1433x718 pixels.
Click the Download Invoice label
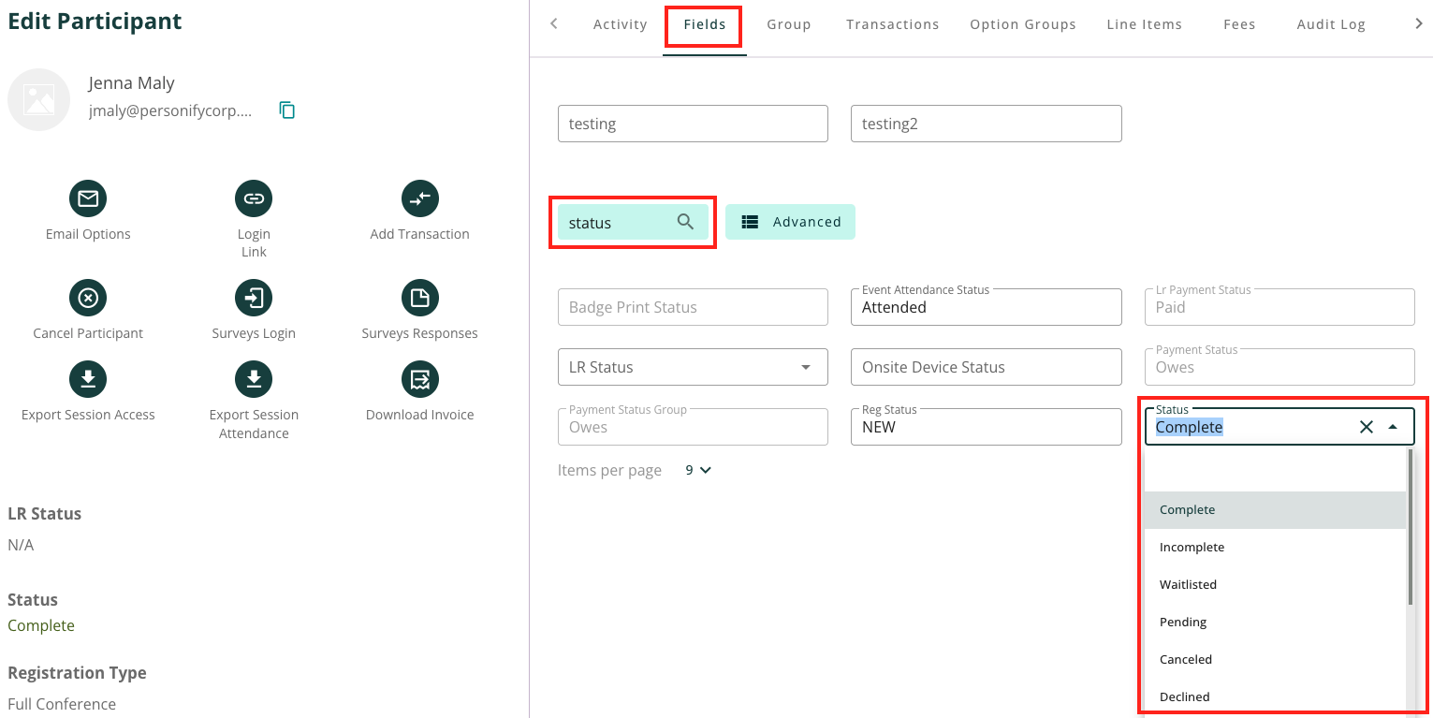click(x=420, y=415)
